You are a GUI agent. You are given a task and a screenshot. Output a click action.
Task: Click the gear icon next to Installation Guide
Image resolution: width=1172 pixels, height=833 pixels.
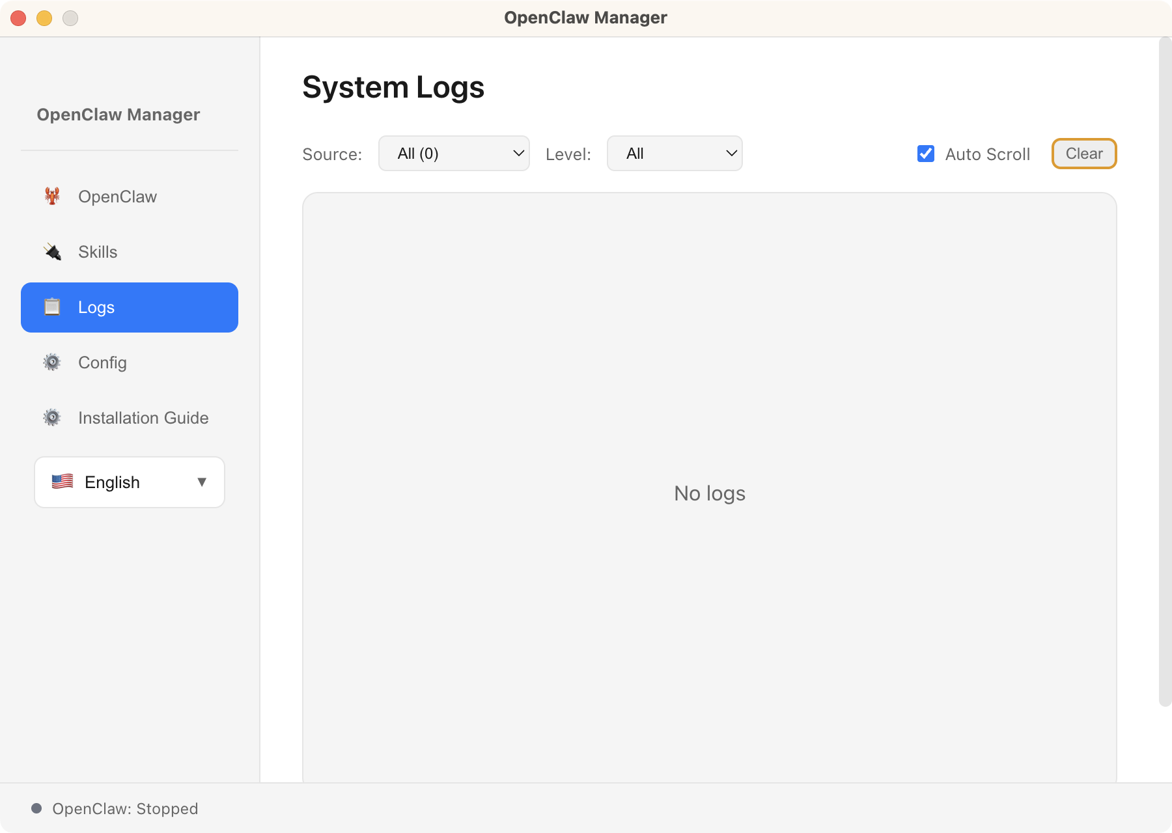coord(52,417)
